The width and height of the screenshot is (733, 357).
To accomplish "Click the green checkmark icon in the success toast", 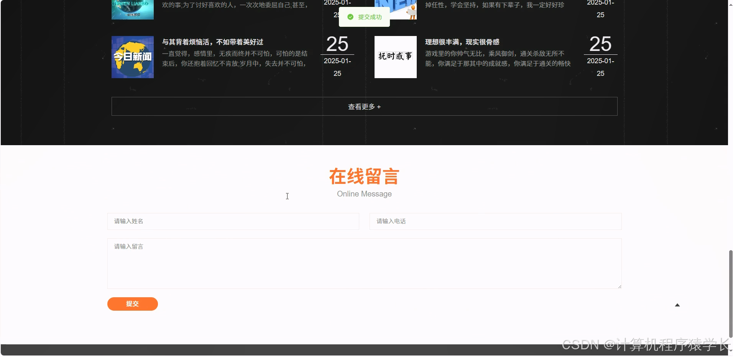I will [350, 17].
